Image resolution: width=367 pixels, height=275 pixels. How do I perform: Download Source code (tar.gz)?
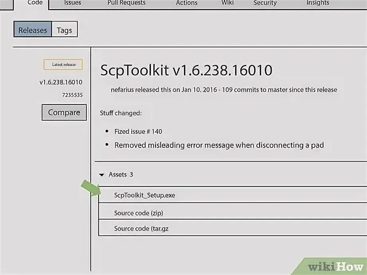click(x=141, y=228)
